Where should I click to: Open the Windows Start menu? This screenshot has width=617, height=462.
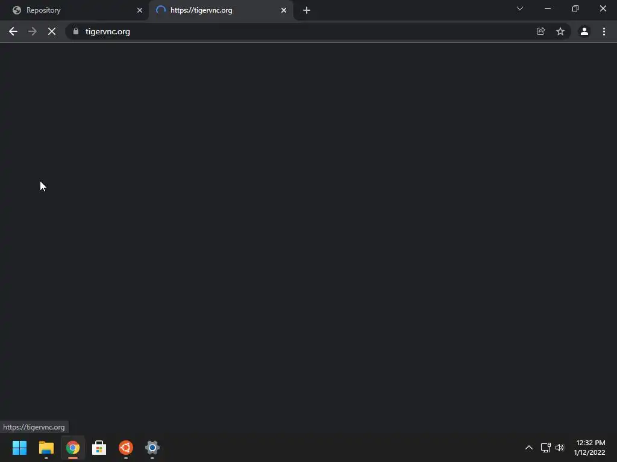pos(19,448)
